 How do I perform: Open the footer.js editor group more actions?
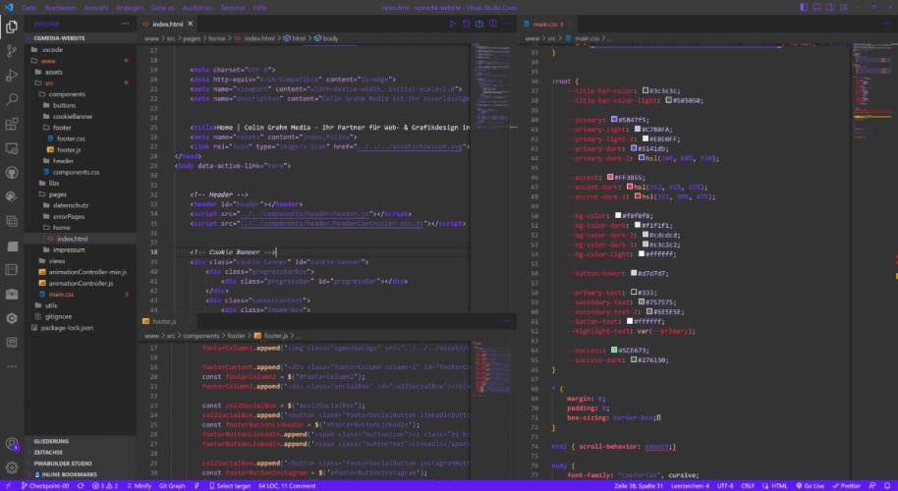click(506, 321)
